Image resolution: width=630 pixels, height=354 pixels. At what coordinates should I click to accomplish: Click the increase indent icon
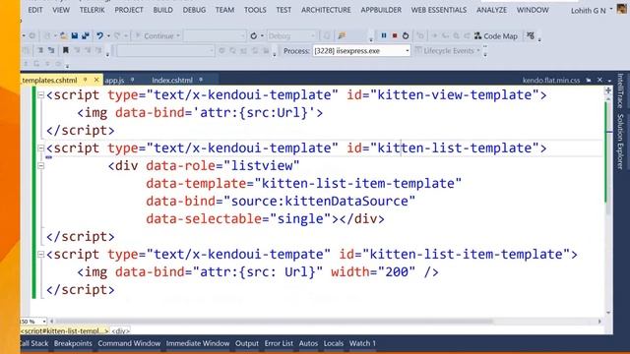51,50
